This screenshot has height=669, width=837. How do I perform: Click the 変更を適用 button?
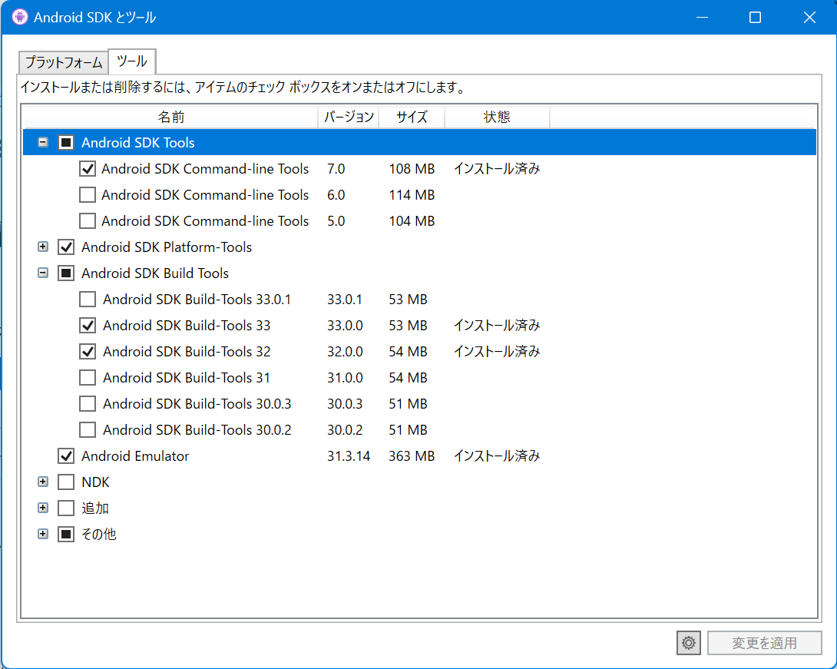tap(764, 643)
